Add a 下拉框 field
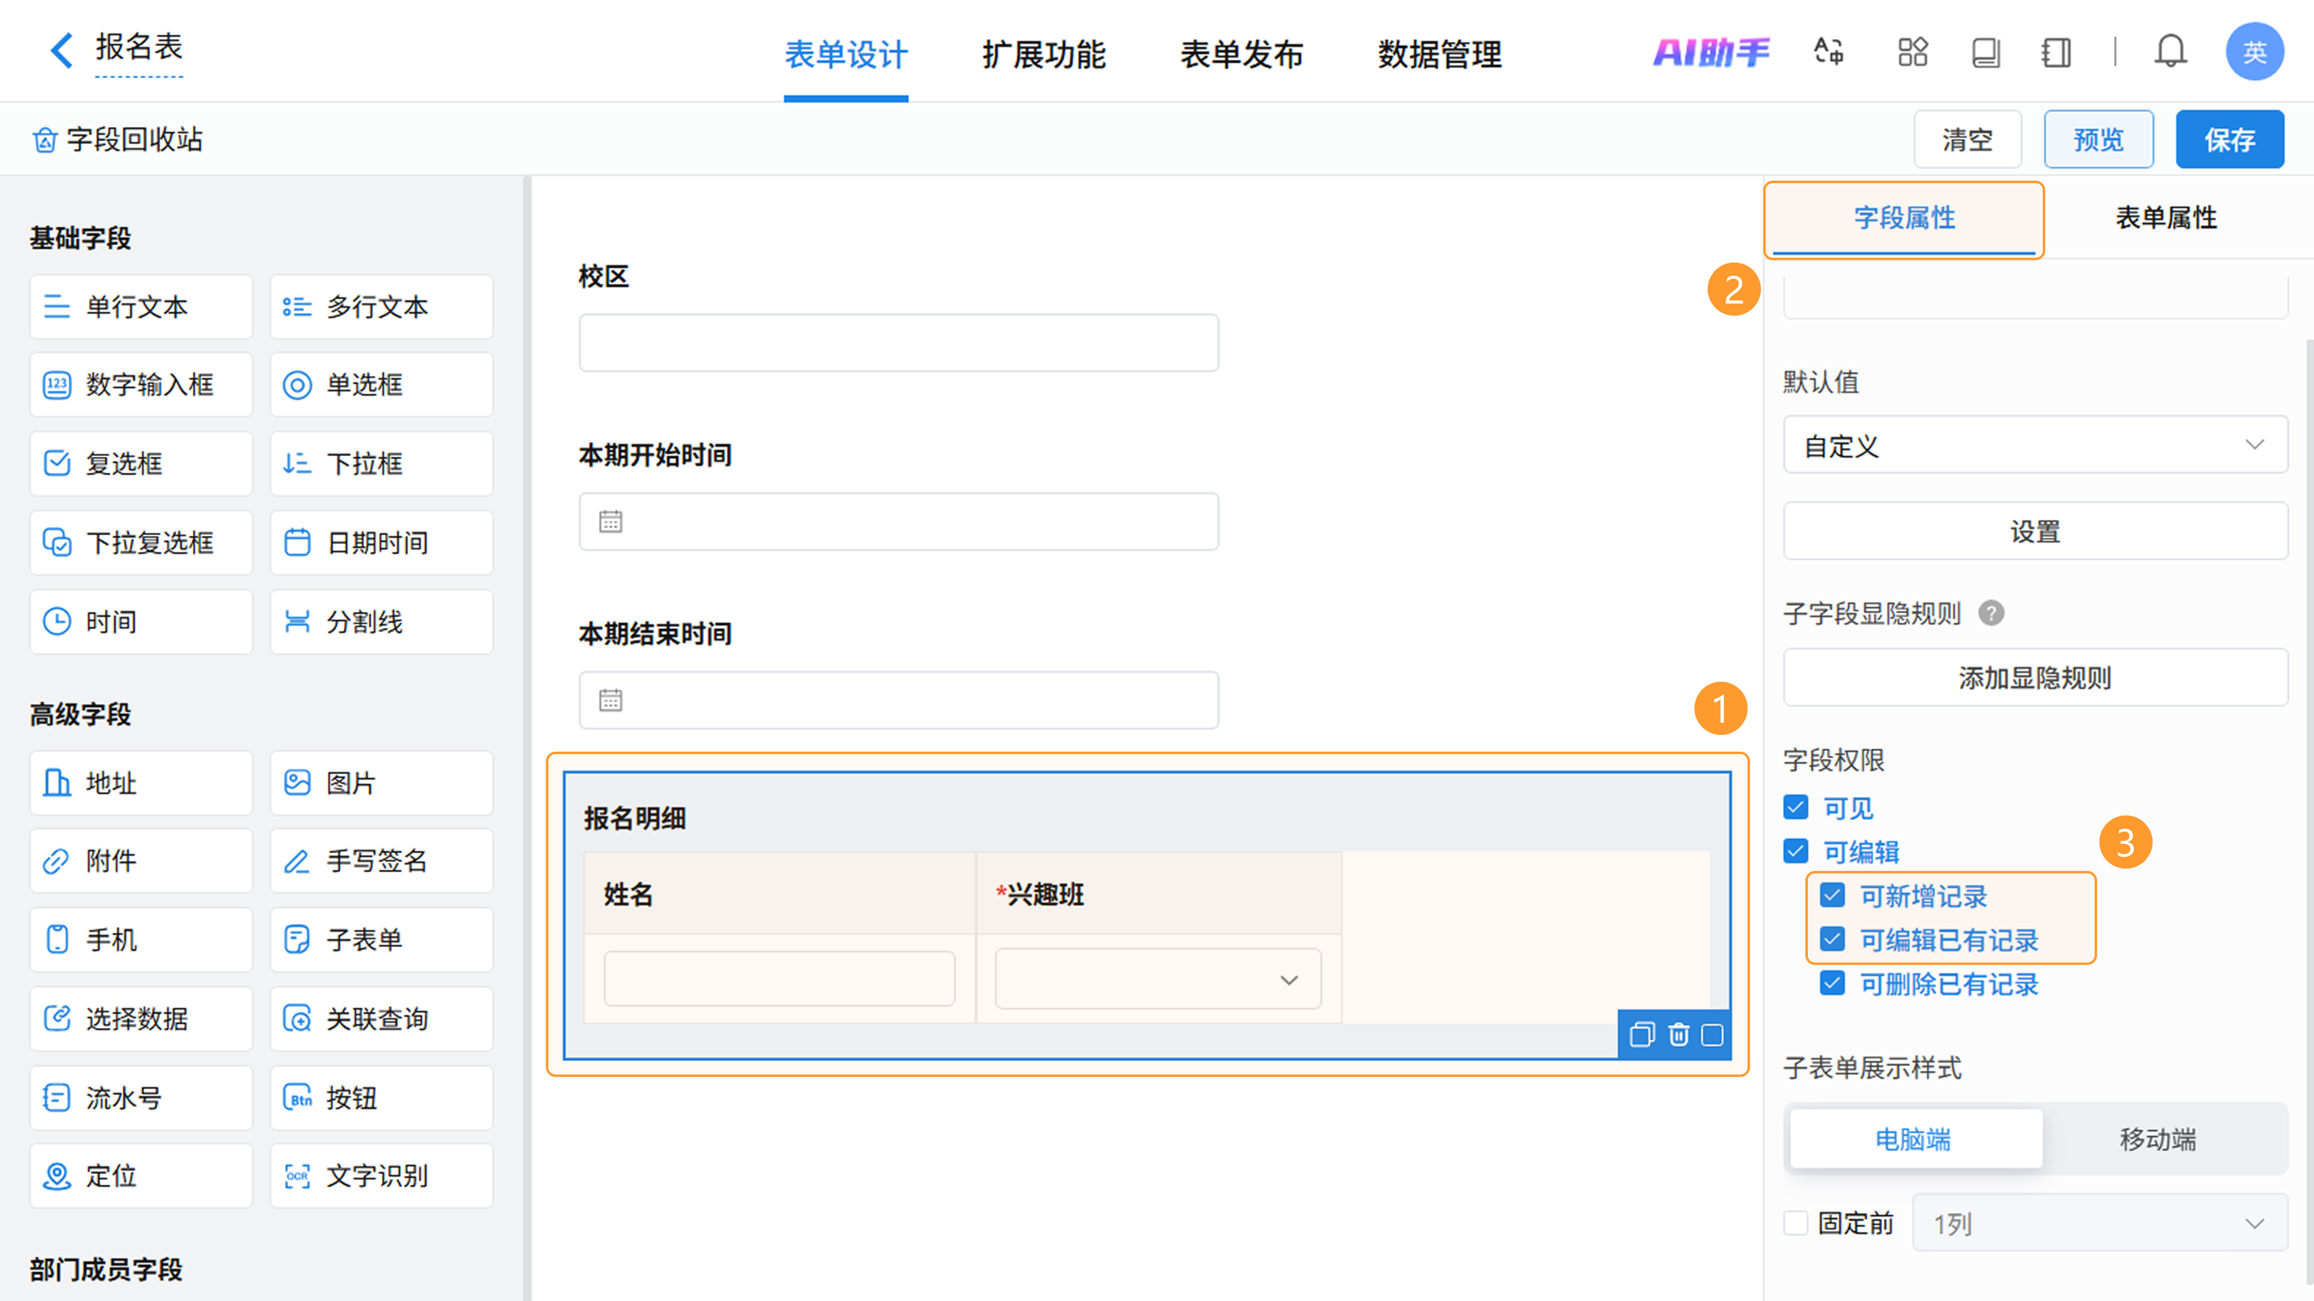The image size is (2314, 1301). click(x=382, y=464)
